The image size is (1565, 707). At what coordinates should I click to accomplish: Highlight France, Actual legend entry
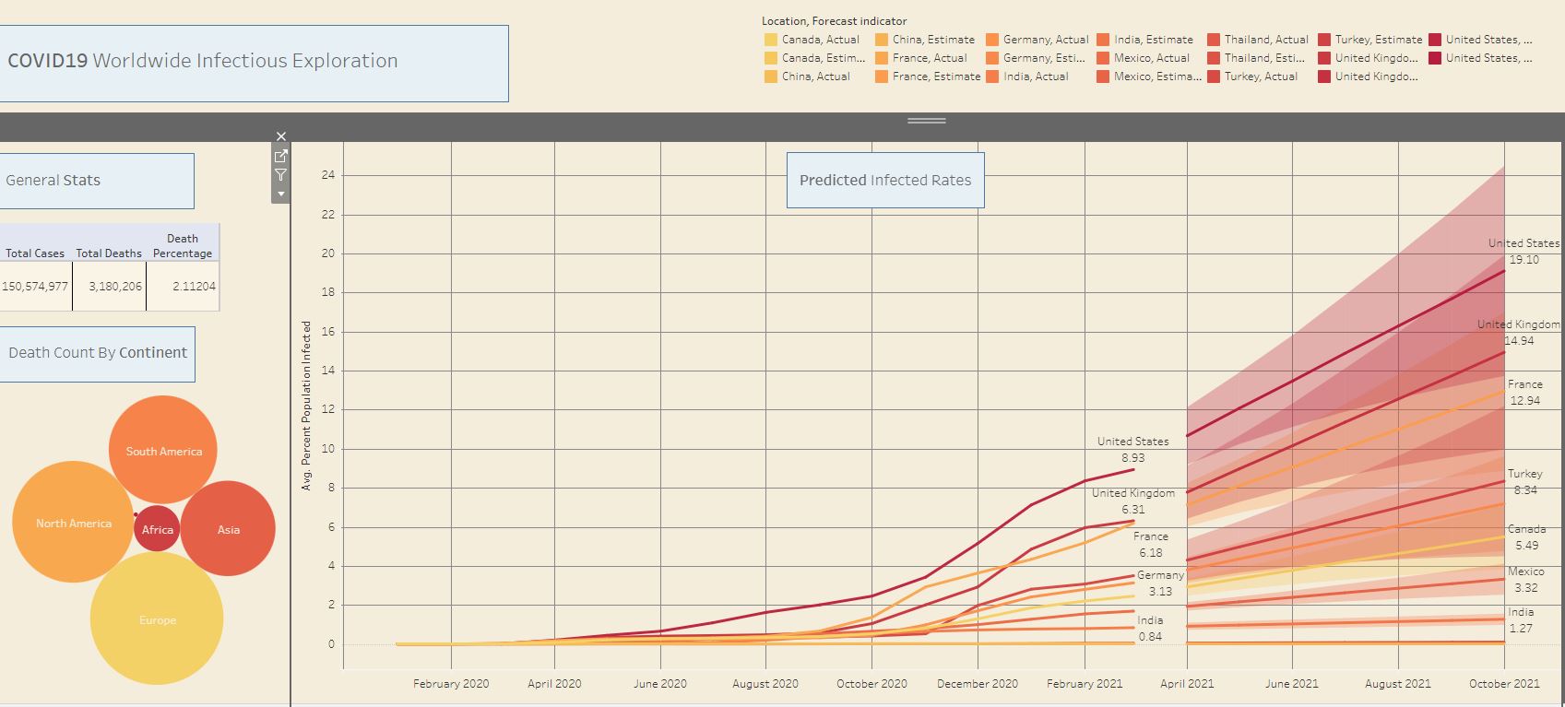pos(882,58)
